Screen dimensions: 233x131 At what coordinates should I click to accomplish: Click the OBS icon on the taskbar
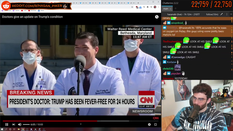(x=27, y=130)
